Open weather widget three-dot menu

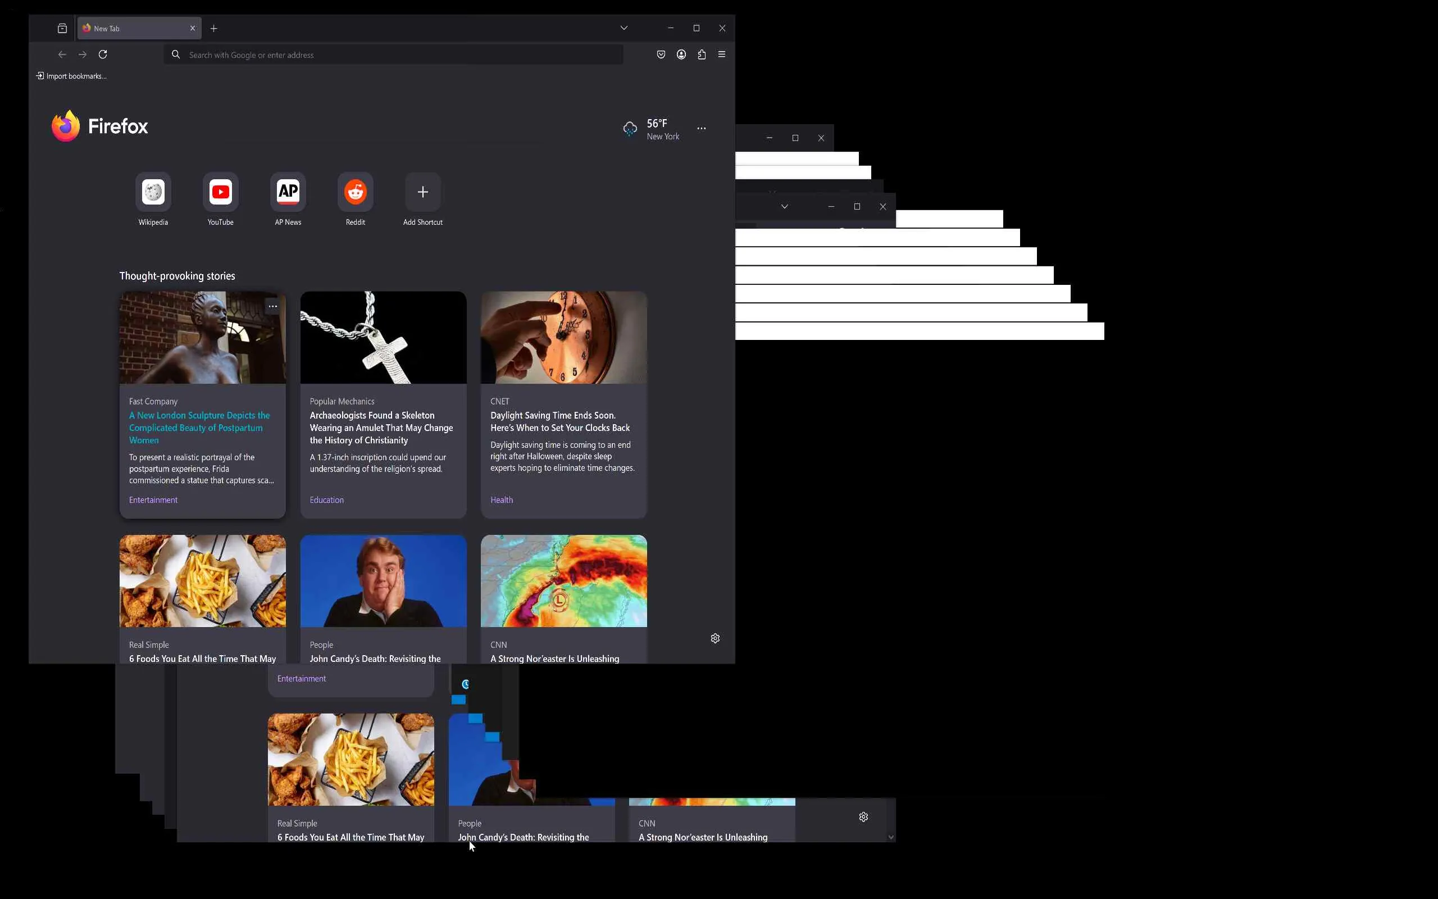pyautogui.click(x=701, y=129)
